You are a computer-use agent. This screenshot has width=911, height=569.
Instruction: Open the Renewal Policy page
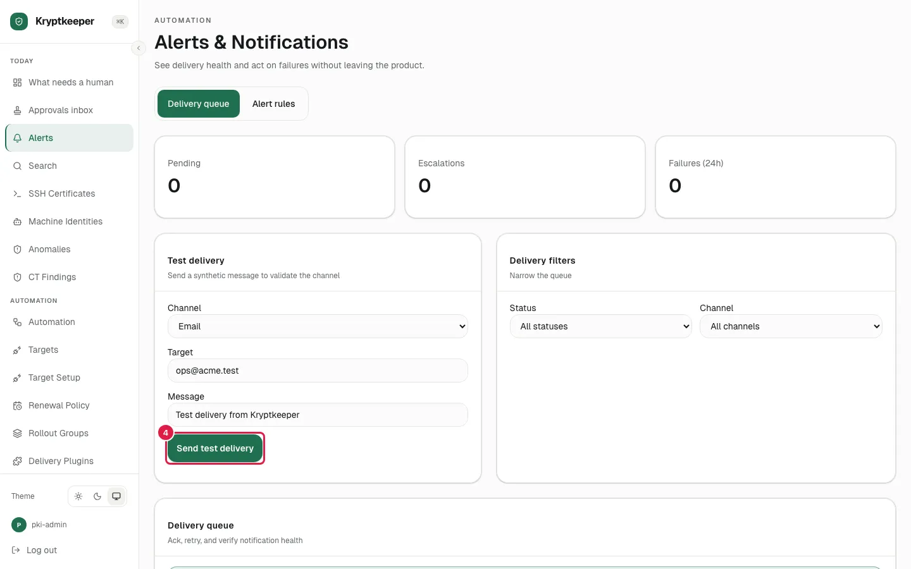[x=70, y=406]
